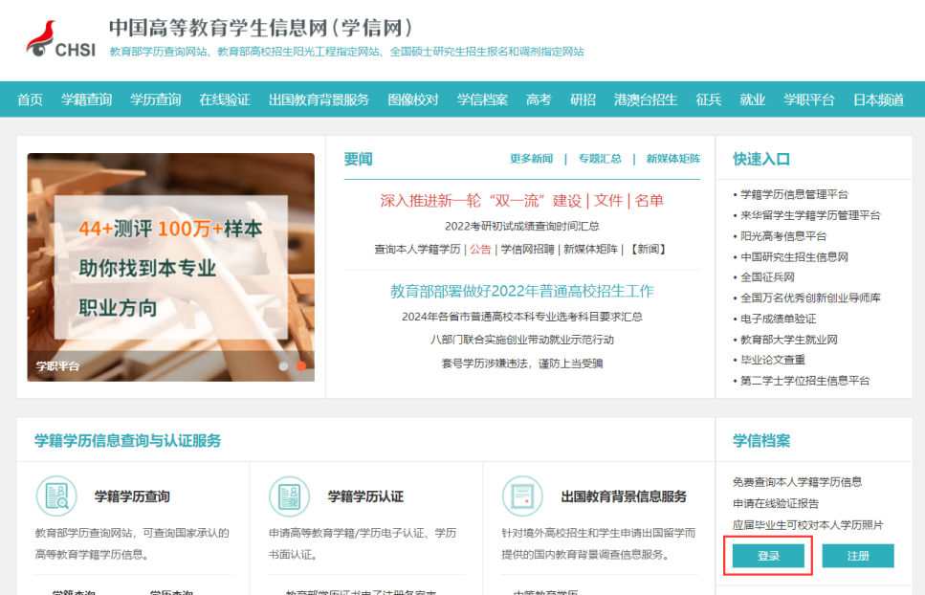Viewport: 925px width, 595px height.
Task: Click 中国研究生招生信息网
Action: [794, 257]
